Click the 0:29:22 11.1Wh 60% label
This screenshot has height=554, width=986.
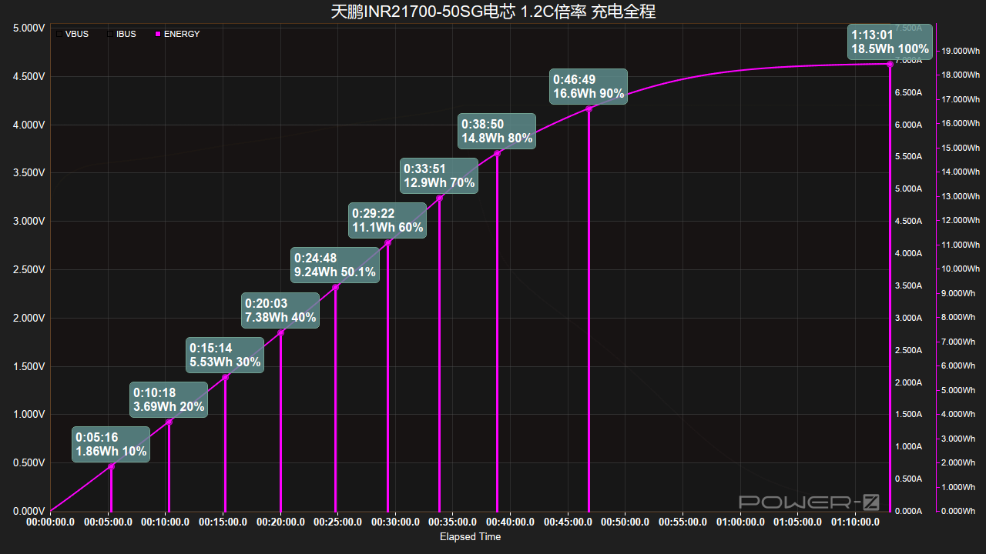click(387, 221)
